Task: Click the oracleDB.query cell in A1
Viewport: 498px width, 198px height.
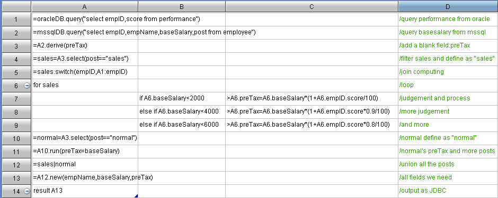Action: [x=84, y=19]
